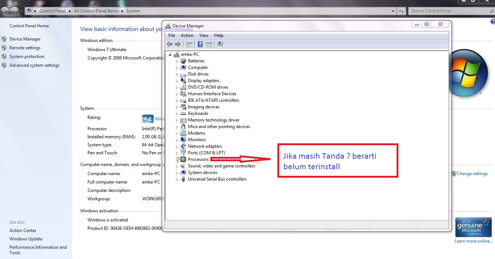The height and width of the screenshot is (259, 495).
Task: Expand the Universal Serial Bus controllers node
Action: (x=177, y=179)
